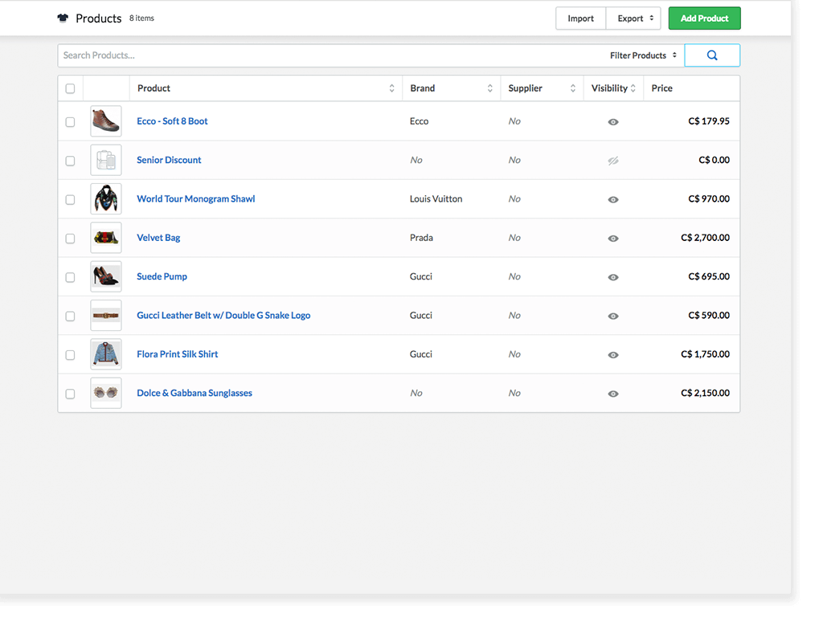Toggle visibility eye for Dolce & Gabbana Sunglasses
The width and height of the screenshot is (823, 617).
pos(613,394)
